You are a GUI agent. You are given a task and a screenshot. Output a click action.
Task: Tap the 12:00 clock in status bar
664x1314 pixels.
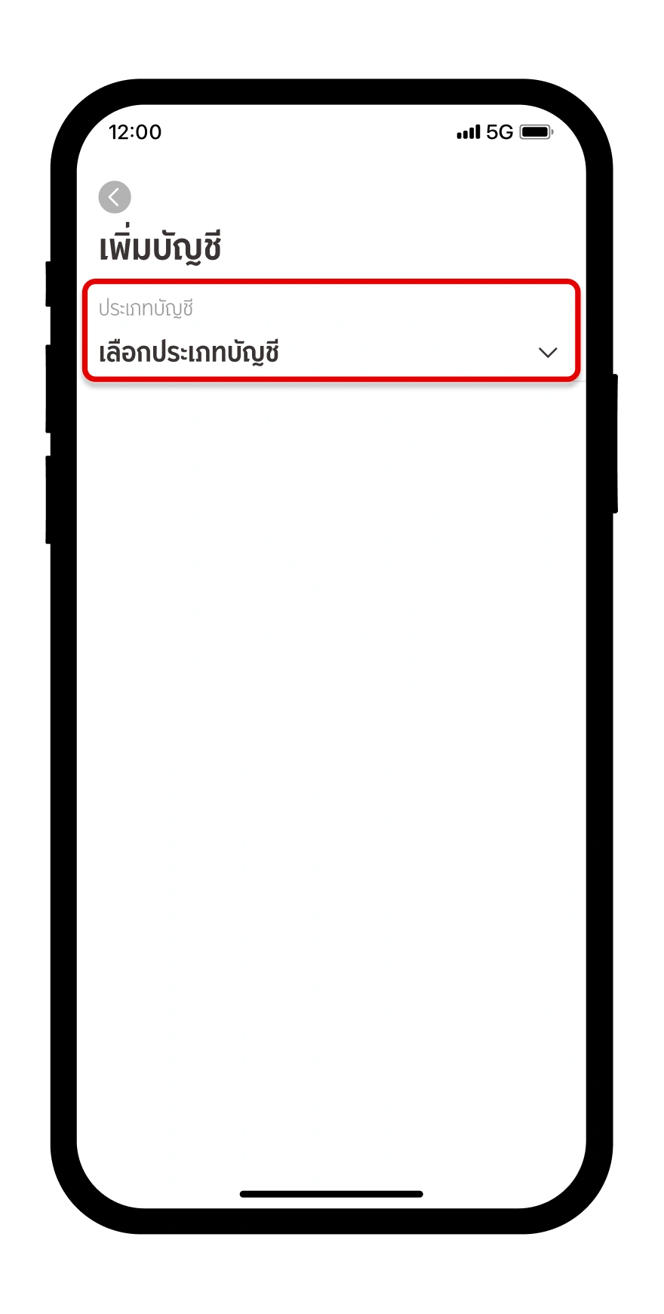(x=135, y=132)
